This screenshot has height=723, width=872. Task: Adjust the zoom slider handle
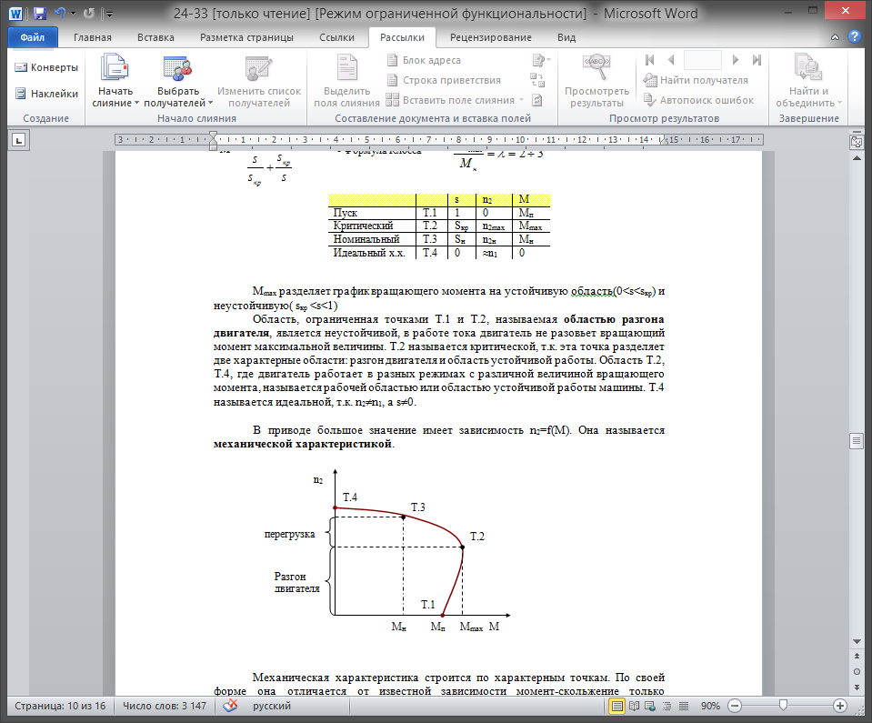click(x=783, y=706)
